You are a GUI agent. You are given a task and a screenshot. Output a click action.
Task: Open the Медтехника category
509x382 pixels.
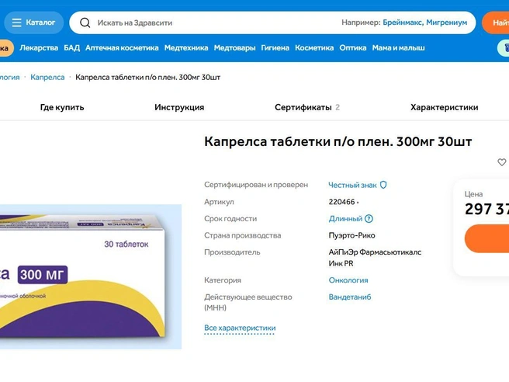[x=186, y=48]
